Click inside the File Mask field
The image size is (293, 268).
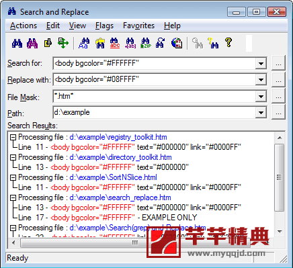(x=155, y=97)
